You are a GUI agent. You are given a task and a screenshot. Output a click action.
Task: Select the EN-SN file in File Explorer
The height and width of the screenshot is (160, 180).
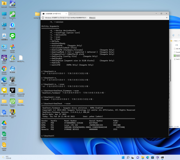[x=177, y=49]
